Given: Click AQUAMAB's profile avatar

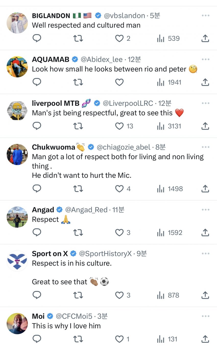Looking at the screenshot, I should coord(17,67).
